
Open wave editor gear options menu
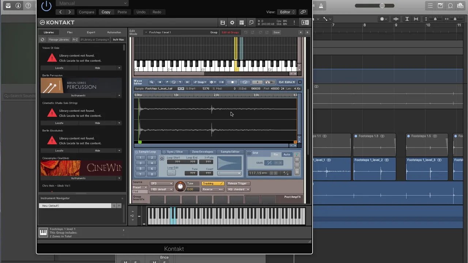[212, 82]
